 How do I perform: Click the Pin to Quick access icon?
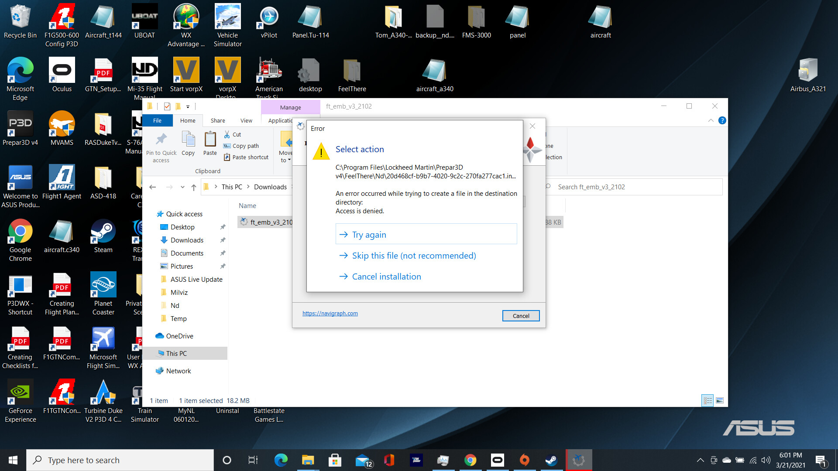(x=161, y=140)
